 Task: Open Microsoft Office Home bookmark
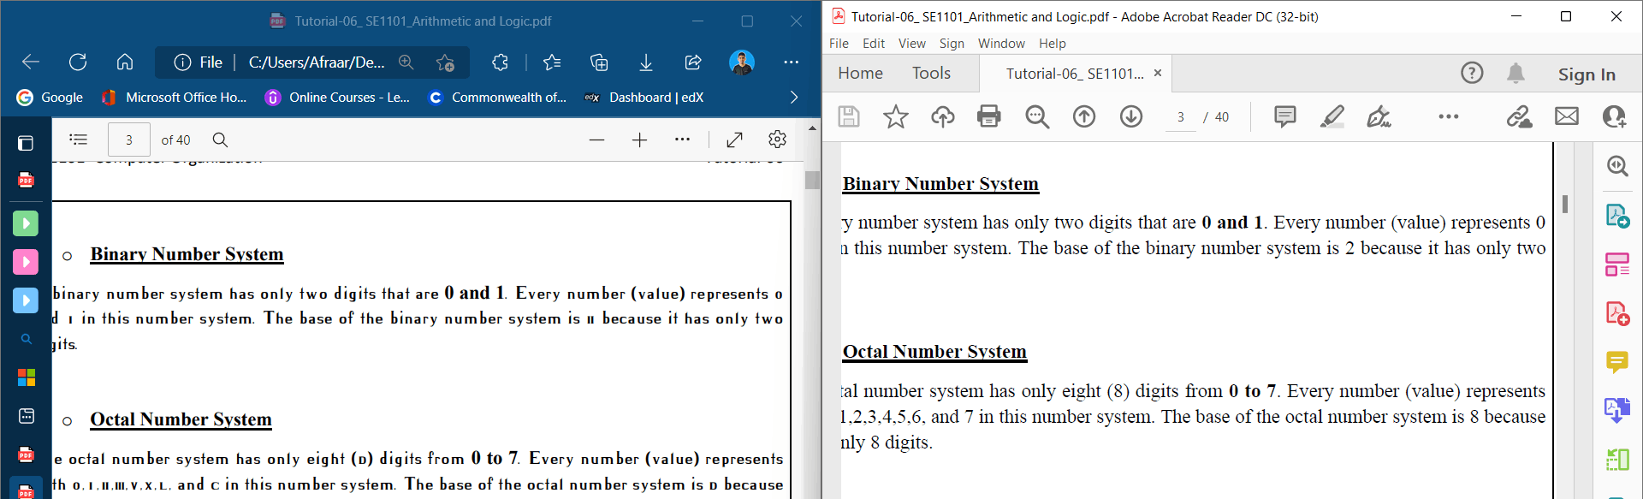click(x=174, y=98)
